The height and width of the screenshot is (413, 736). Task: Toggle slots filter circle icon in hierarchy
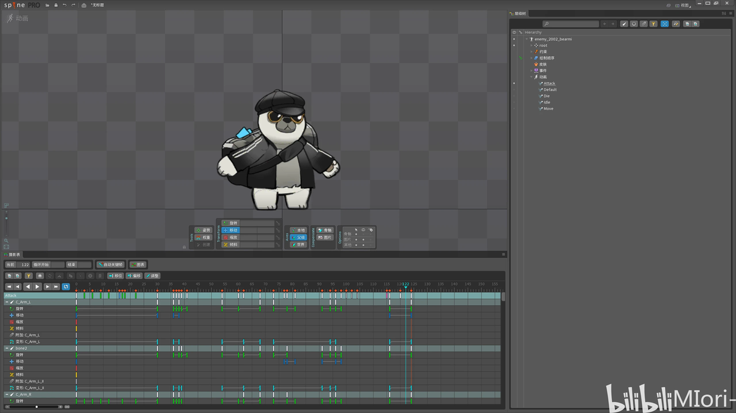(634, 24)
